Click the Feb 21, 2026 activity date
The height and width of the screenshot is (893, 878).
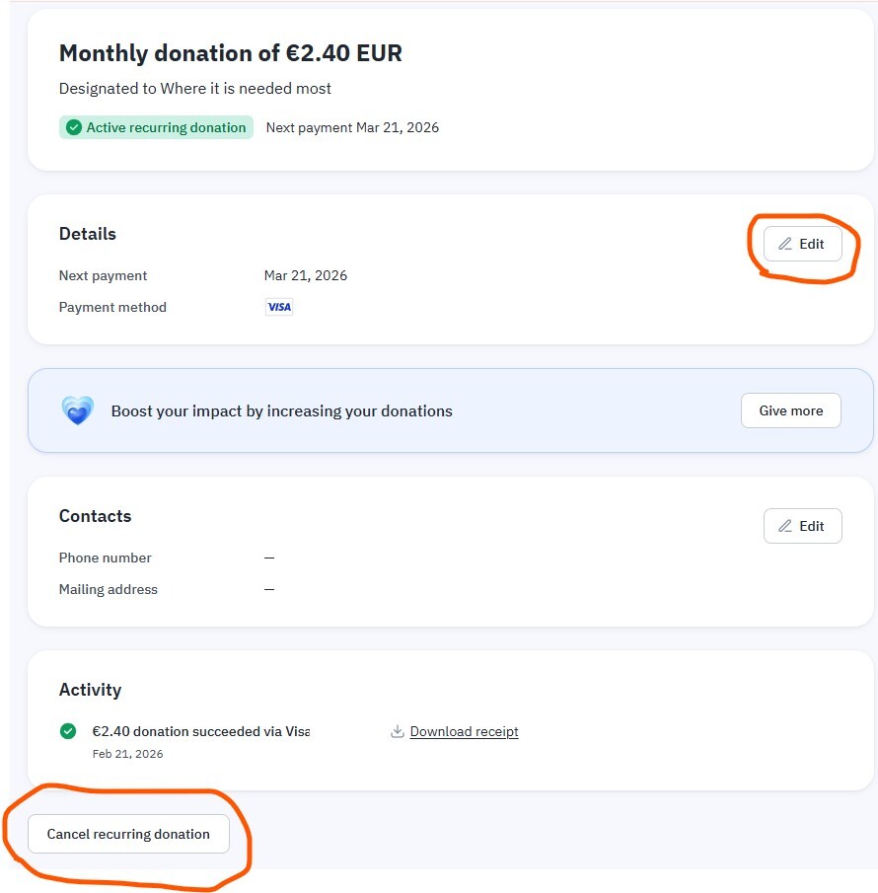pos(128,754)
